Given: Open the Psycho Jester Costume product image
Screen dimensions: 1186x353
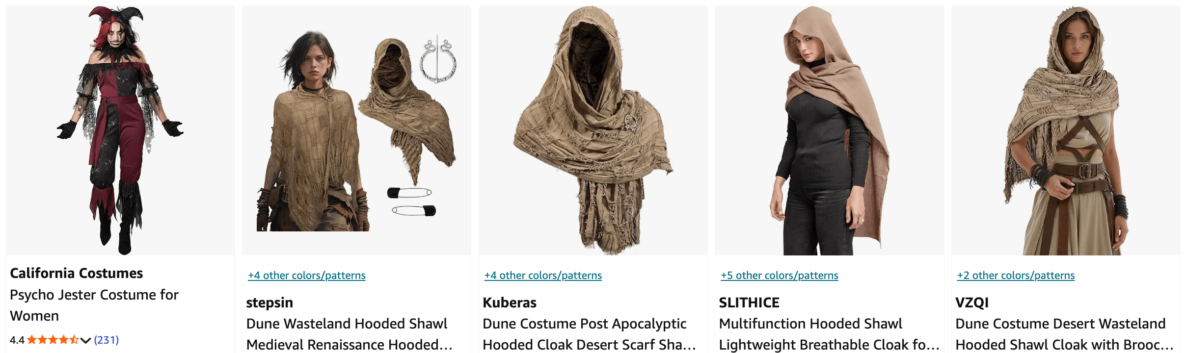Looking at the screenshot, I should tap(120, 130).
